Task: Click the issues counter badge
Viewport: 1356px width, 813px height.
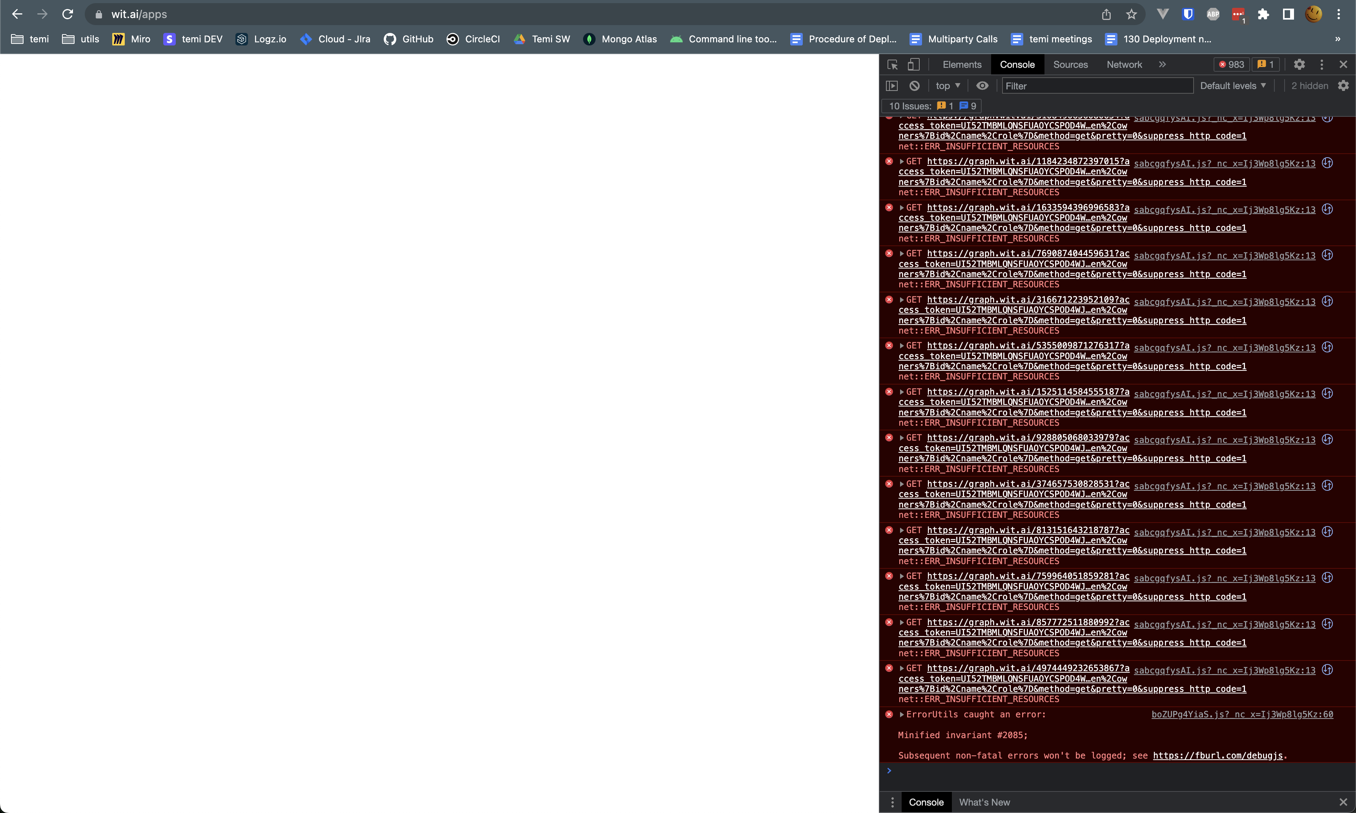Action: 1265,64
